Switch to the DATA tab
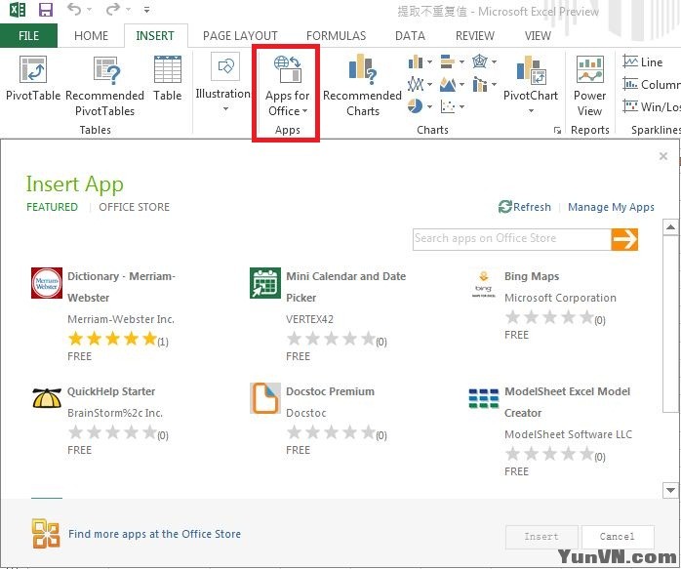Viewport: 681px width, 569px height. tap(410, 35)
